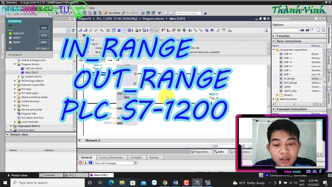Open Main [OB1] in project tree
Screen dimensions: 332x187
31,72
